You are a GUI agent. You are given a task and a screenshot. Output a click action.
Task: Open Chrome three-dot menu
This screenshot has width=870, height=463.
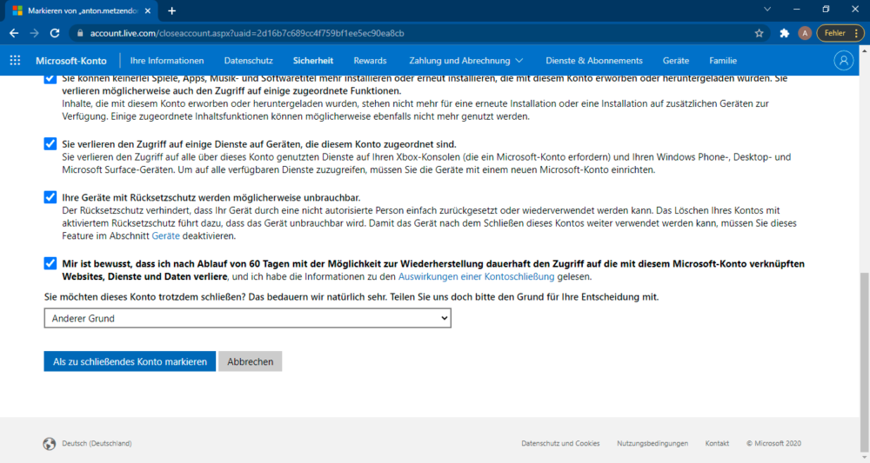pyautogui.click(x=857, y=33)
